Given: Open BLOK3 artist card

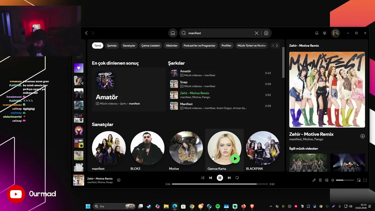Looking at the screenshot, I should [147, 151].
